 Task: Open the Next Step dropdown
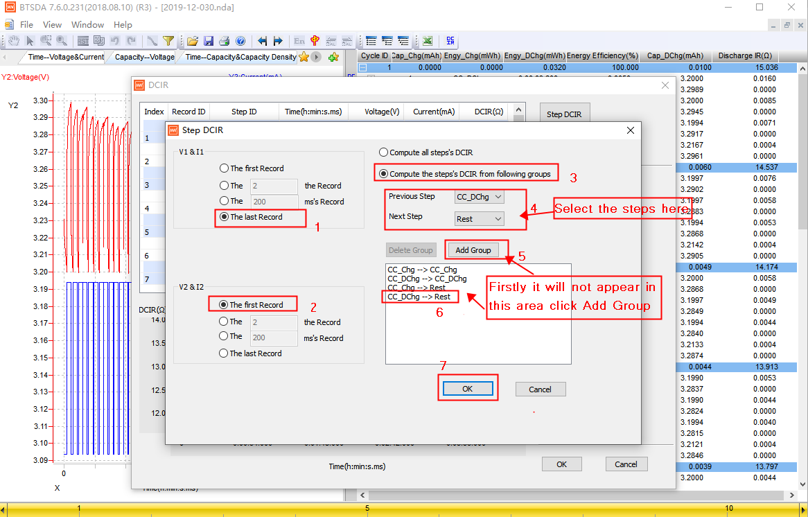(480, 219)
